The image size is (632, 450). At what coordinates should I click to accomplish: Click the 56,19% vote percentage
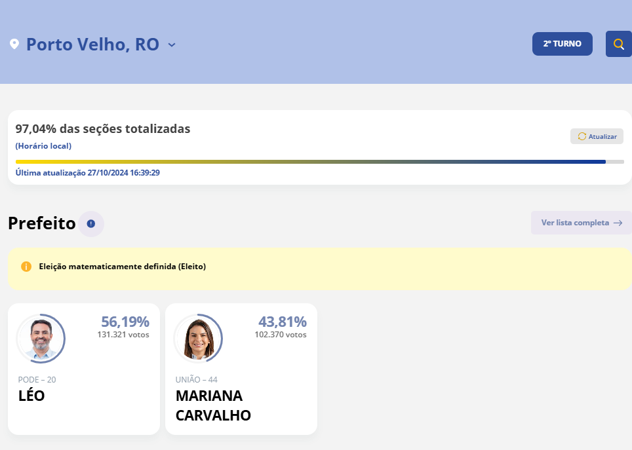click(x=125, y=322)
